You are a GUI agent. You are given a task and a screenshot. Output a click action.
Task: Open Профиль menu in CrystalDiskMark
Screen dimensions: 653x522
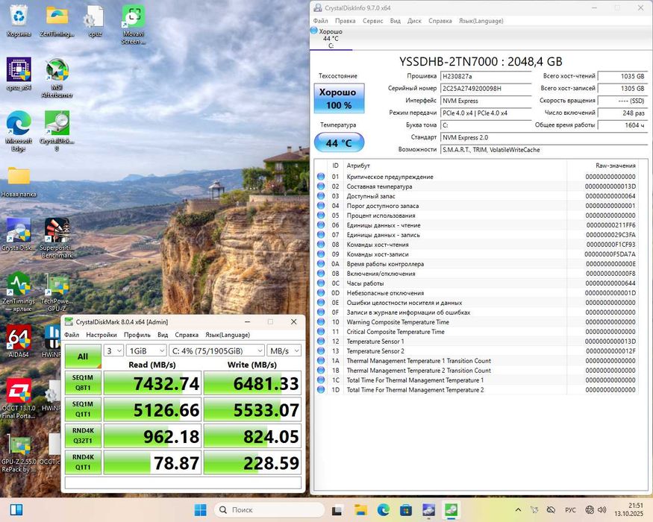coord(137,335)
